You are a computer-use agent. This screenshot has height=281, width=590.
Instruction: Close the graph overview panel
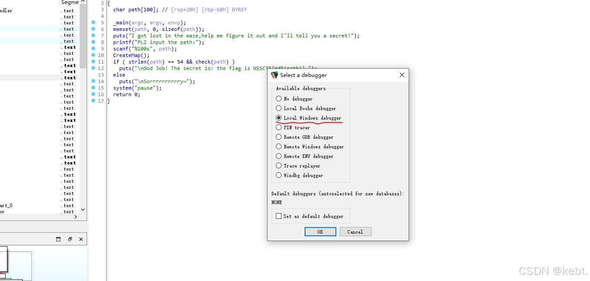click(80, 239)
